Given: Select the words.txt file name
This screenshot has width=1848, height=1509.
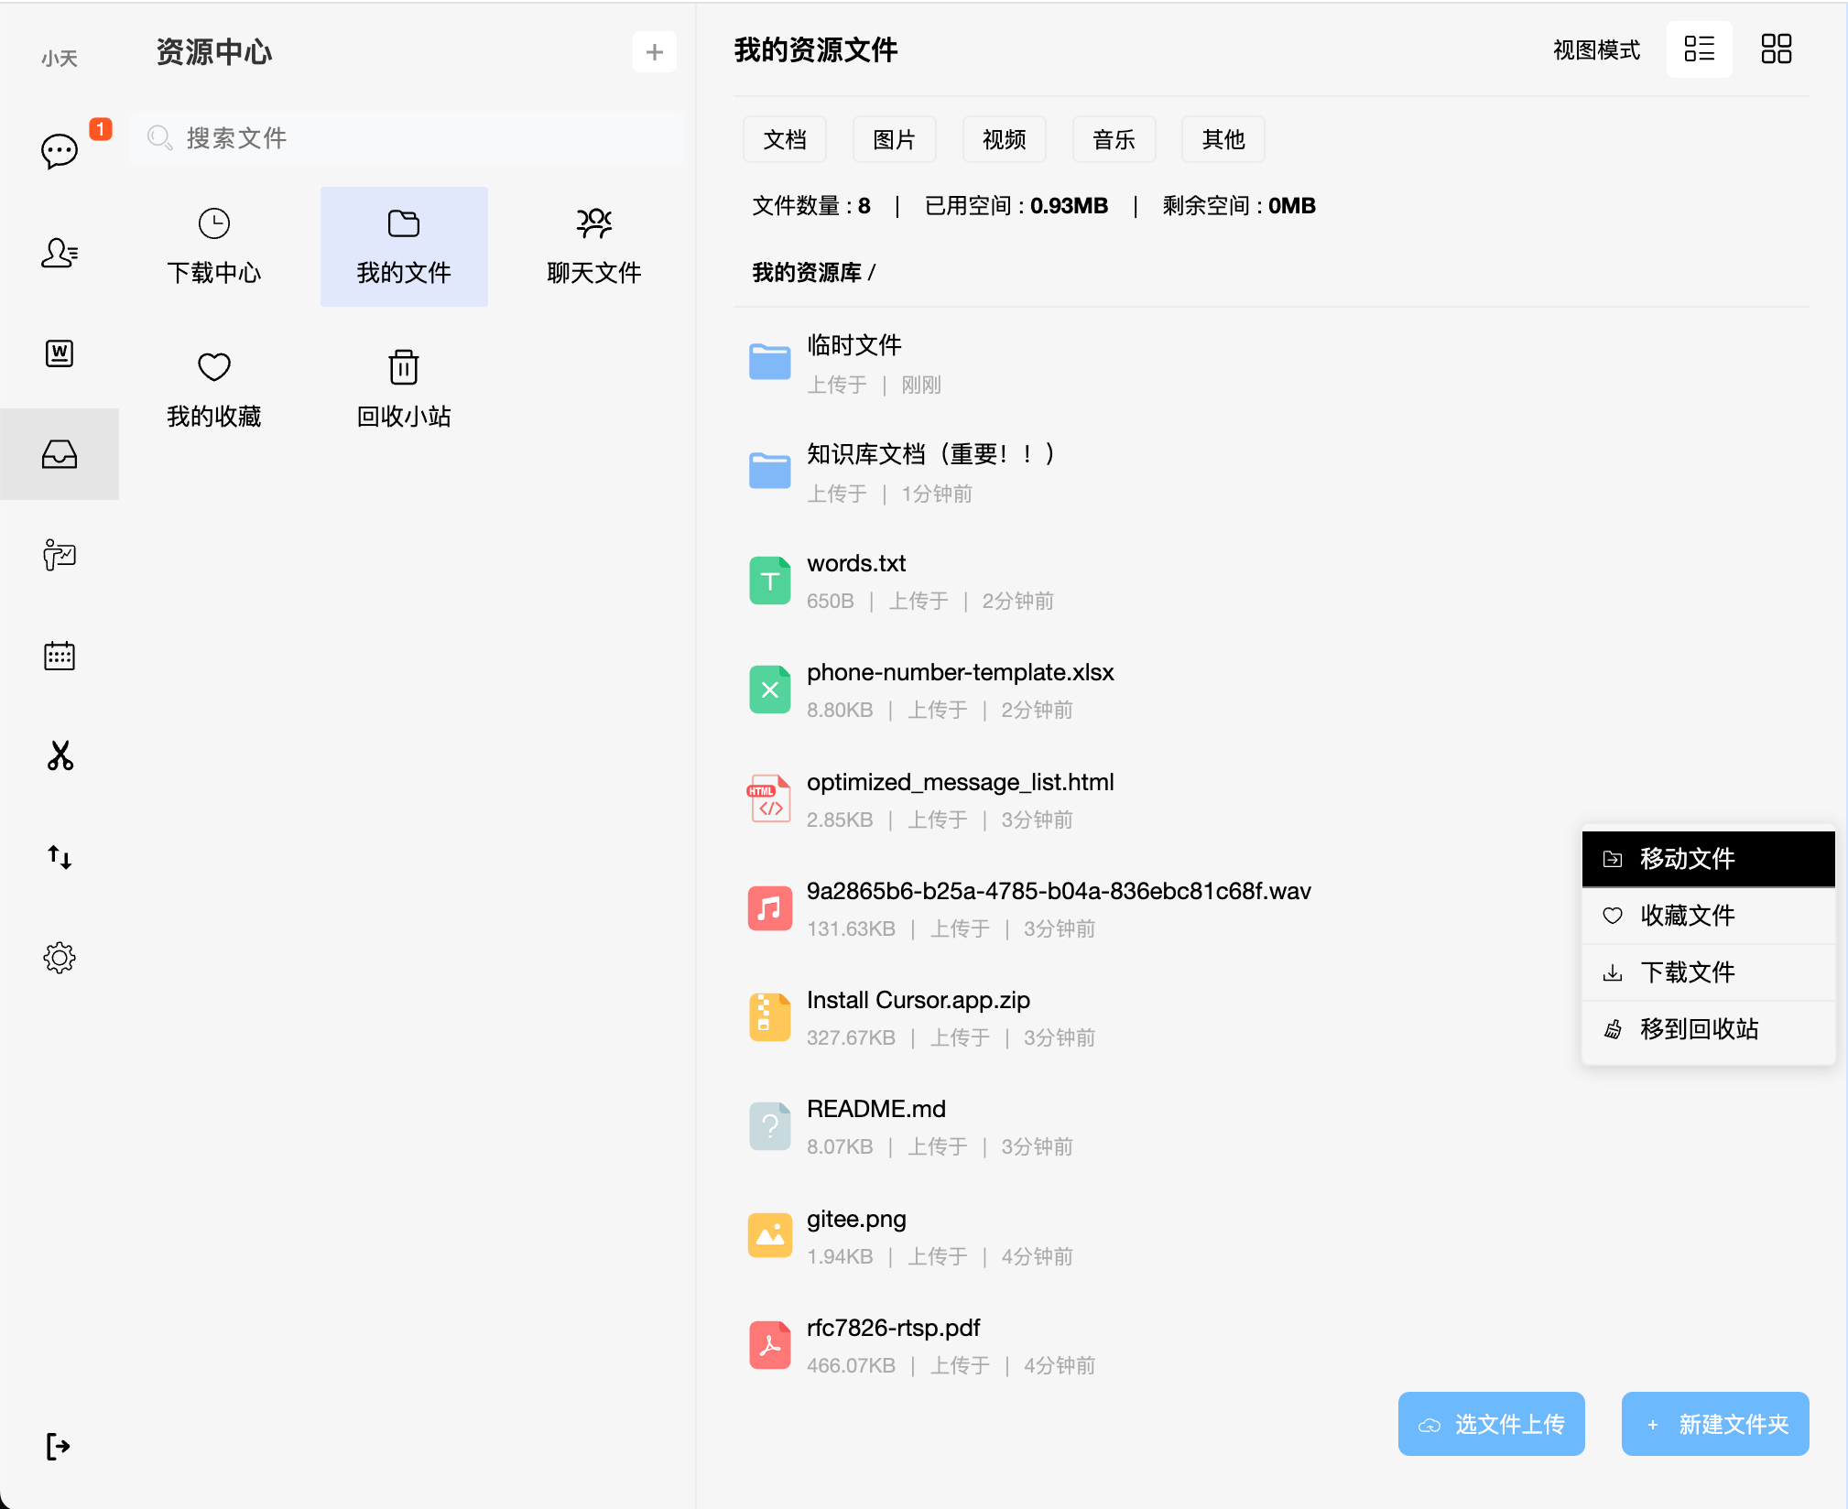Looking at the screenshot, I should [x=856, y=563].
